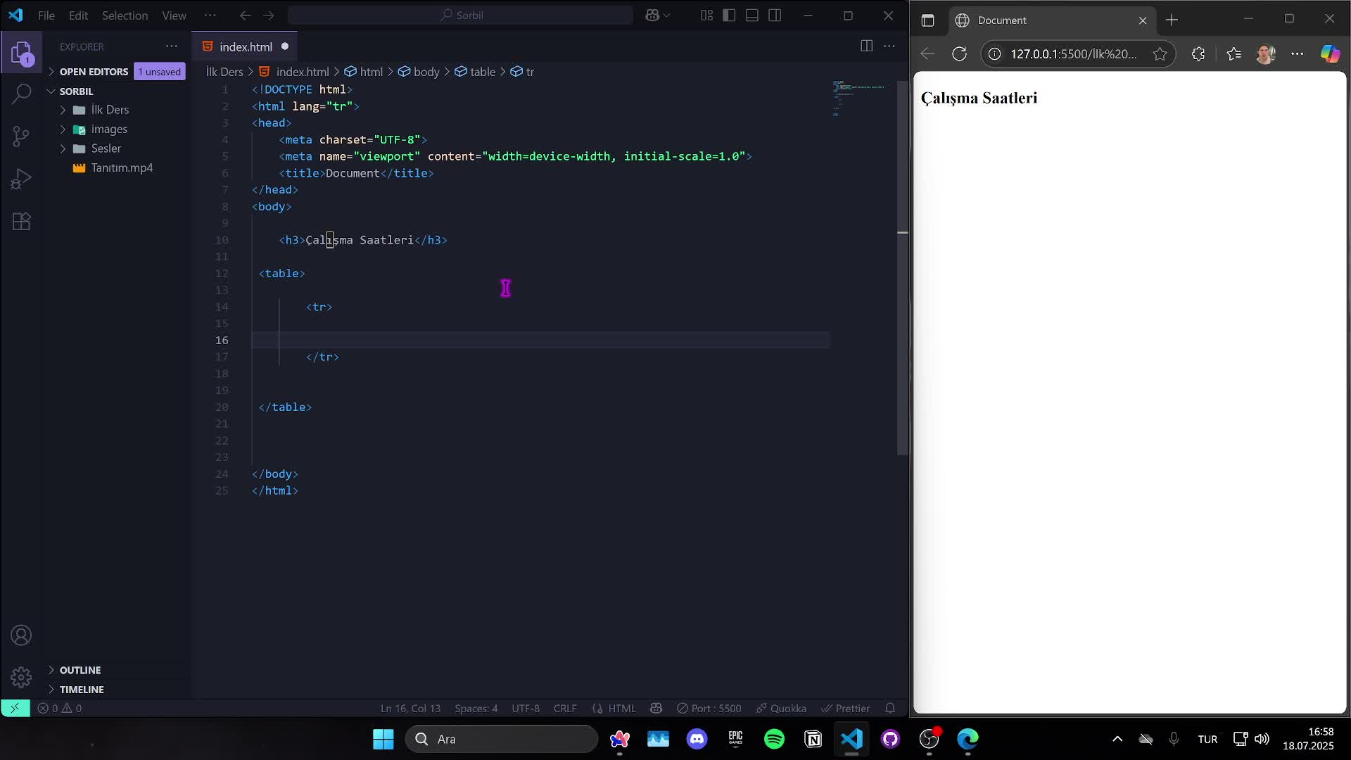Close the Document tab in Edge

(x=1143, y=20)
